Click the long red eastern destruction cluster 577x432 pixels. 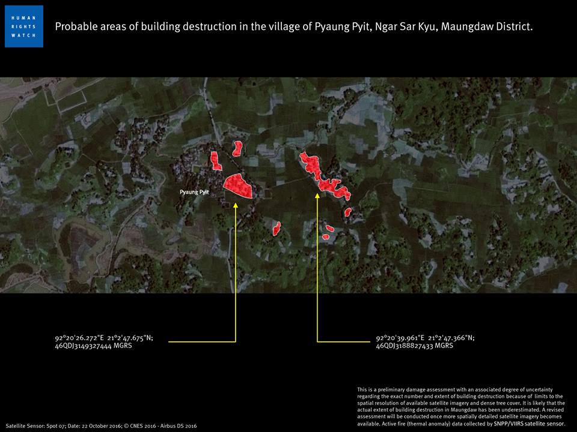(x=324, y=176)
